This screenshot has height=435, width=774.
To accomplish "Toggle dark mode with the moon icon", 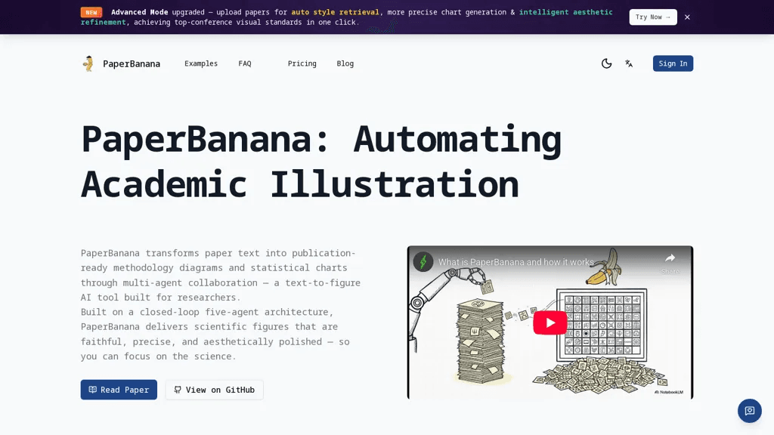I will [x=606, y=63].
